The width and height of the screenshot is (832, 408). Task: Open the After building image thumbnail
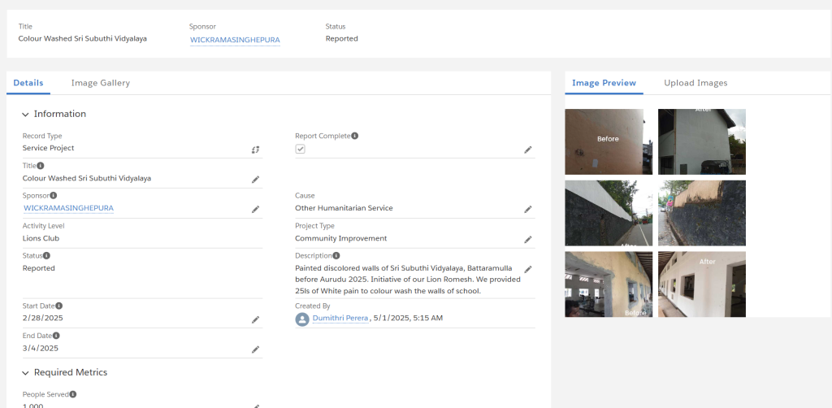coord(702,141)
